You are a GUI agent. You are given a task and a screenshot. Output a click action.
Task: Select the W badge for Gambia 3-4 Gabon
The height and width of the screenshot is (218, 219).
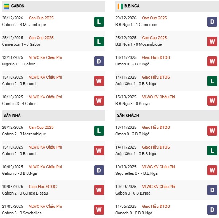pyautogui.click(x=99, y=101)
